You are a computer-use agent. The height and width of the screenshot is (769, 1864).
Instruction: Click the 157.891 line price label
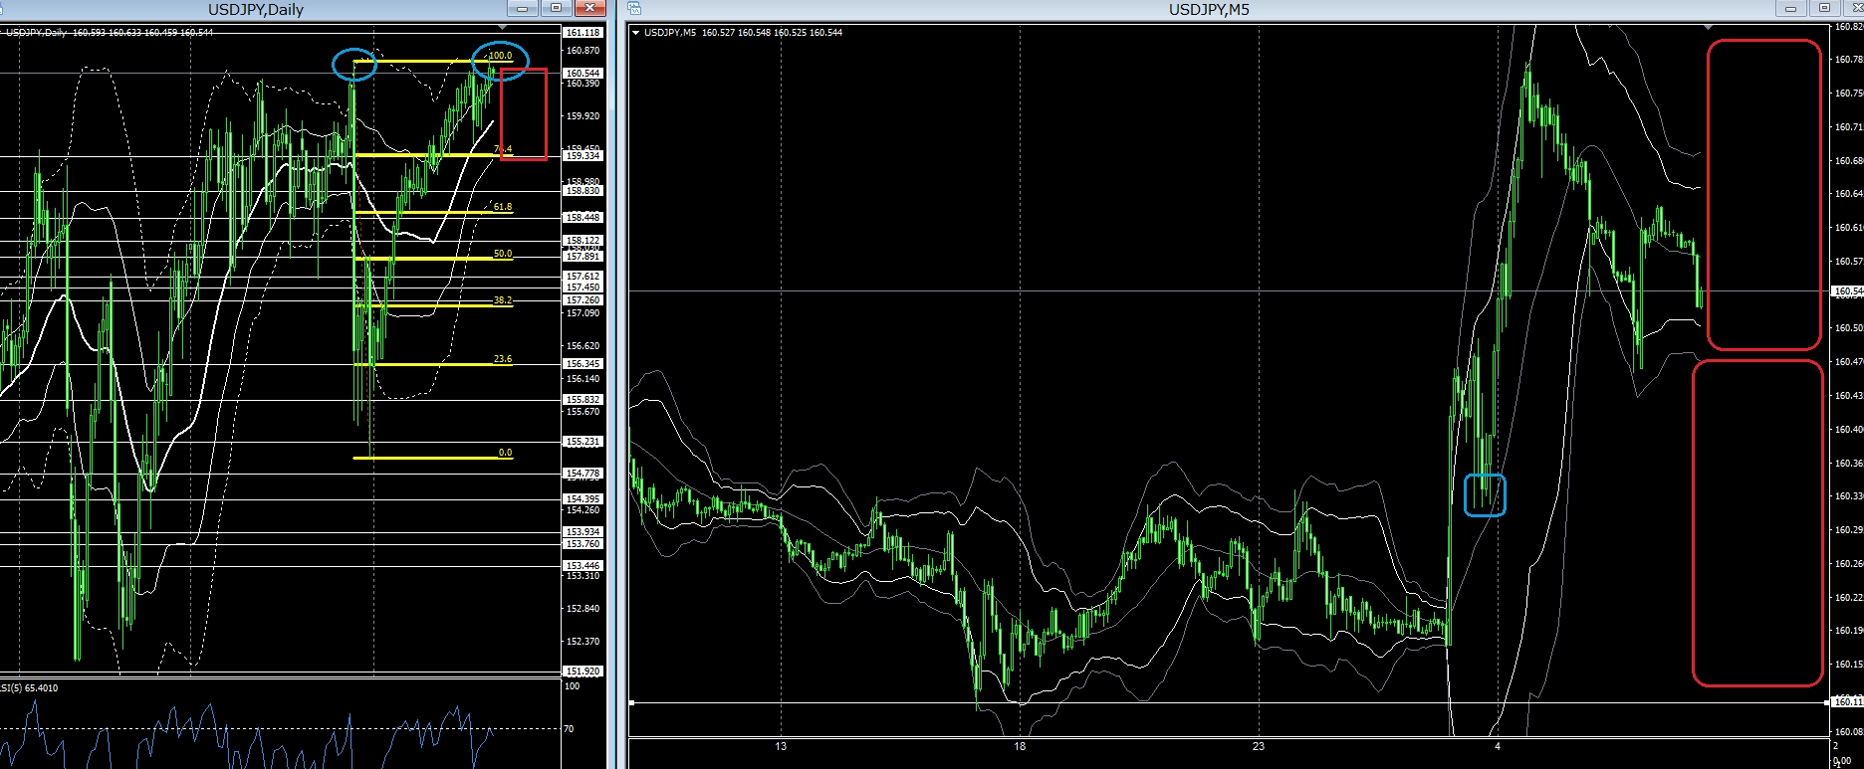tap(582, 257)
